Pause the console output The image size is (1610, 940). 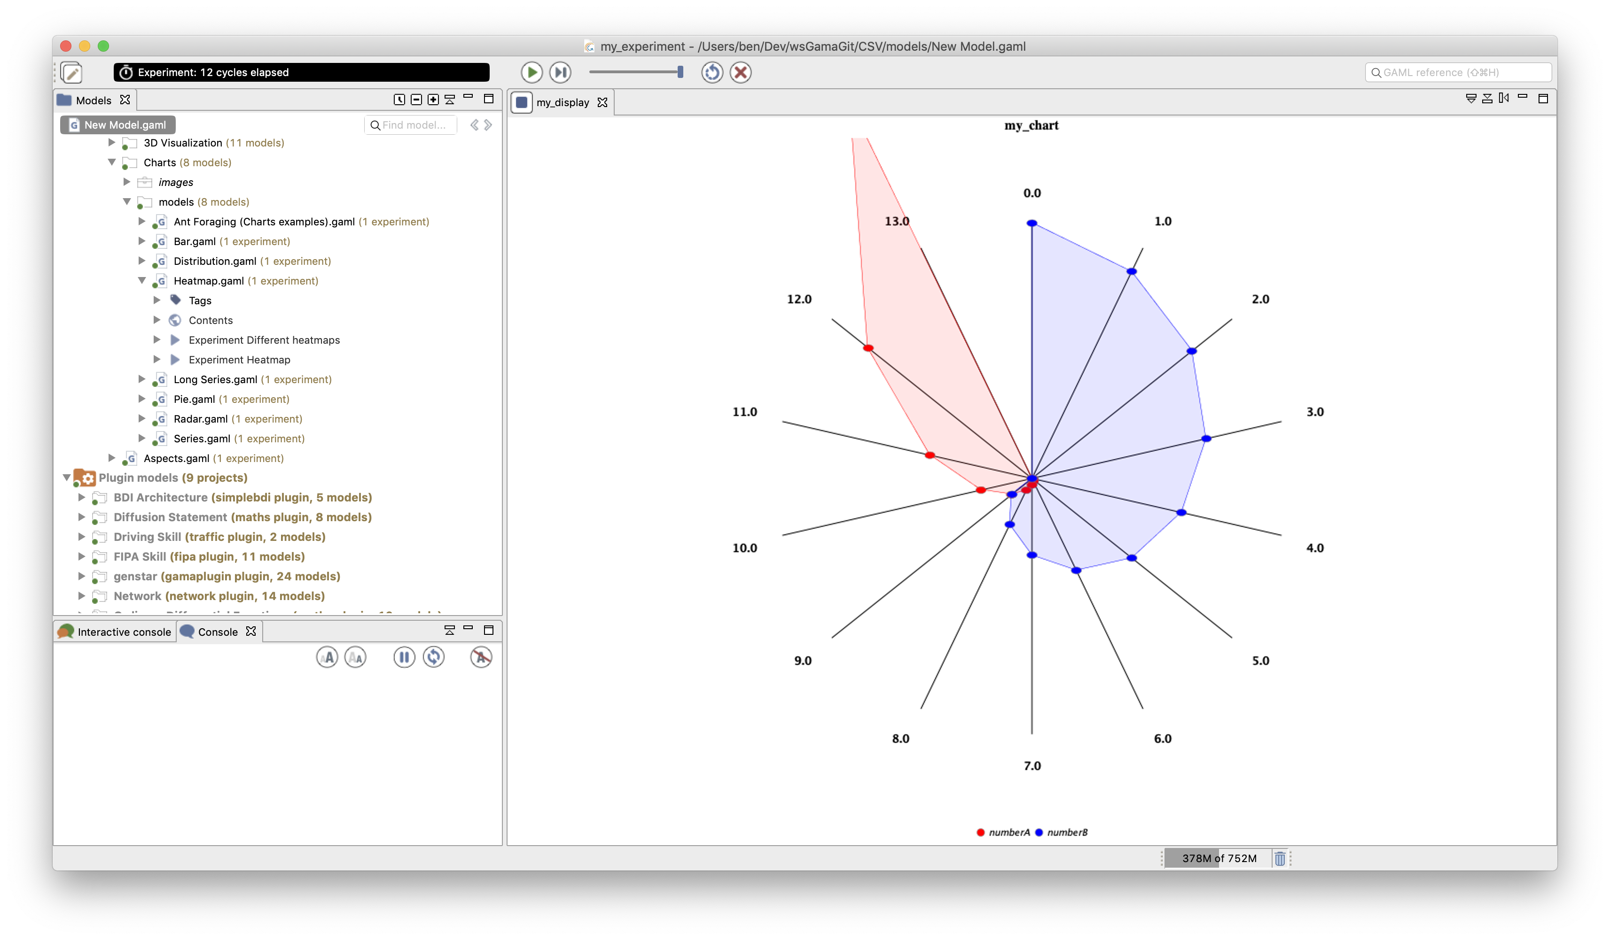(x=404, y=657)
